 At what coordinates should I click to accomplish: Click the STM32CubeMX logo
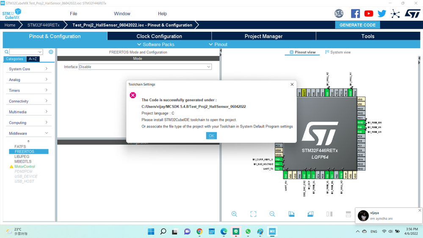11,14
